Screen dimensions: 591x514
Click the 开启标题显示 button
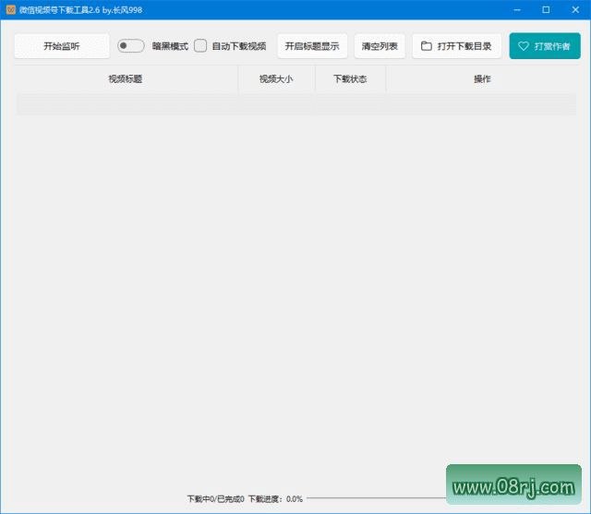pos(312,46)
